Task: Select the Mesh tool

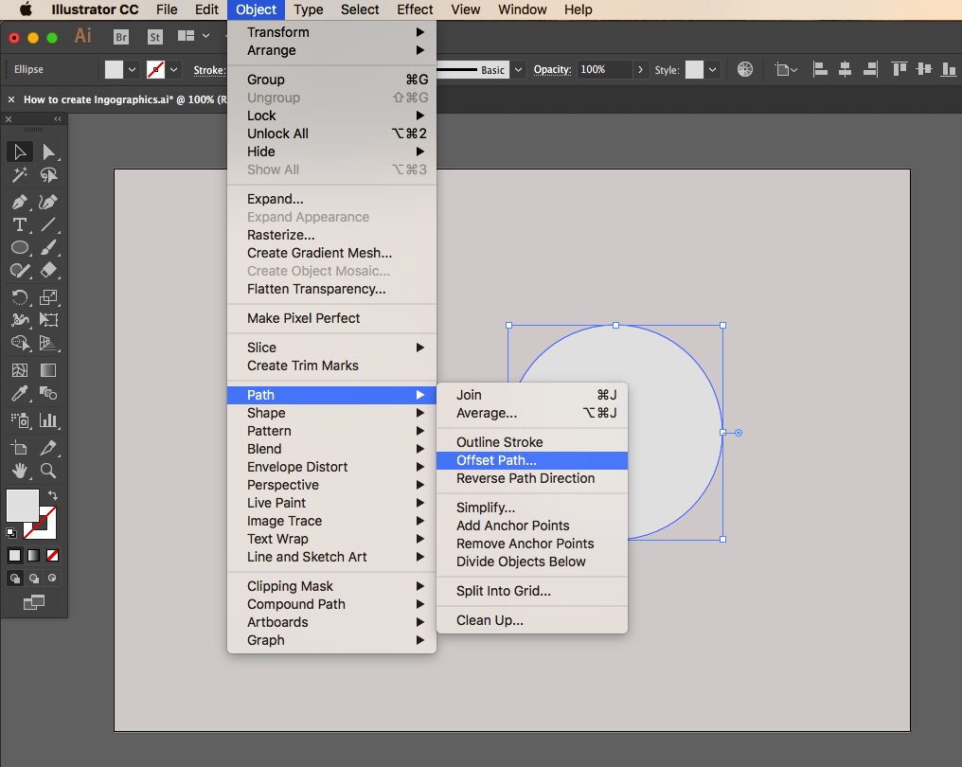Action: [x=20, y=370]
